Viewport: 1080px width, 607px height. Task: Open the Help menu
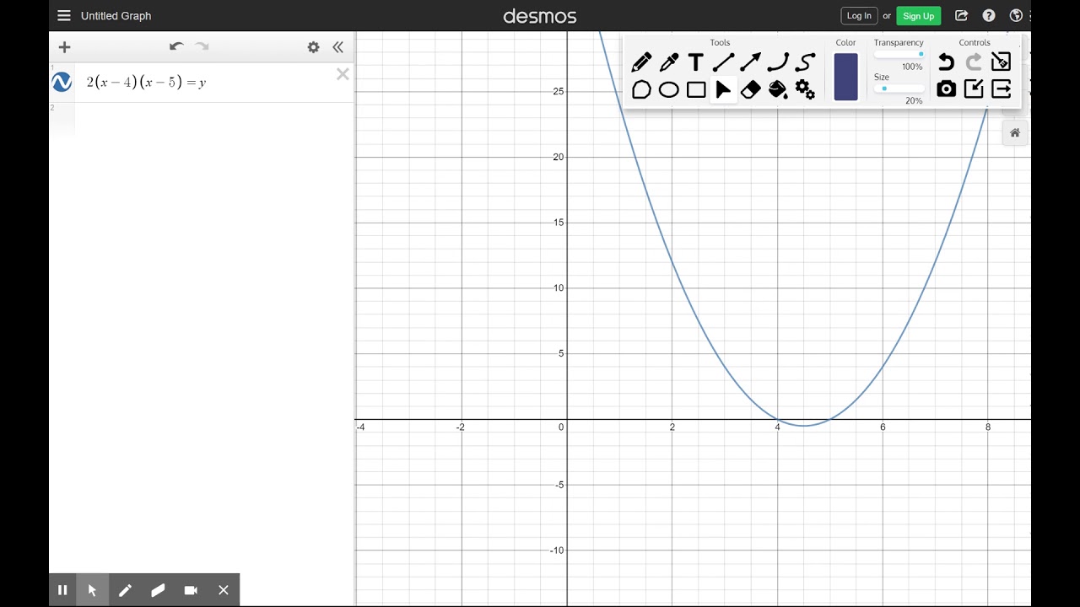pyautogui.click(x=989, y=15)
